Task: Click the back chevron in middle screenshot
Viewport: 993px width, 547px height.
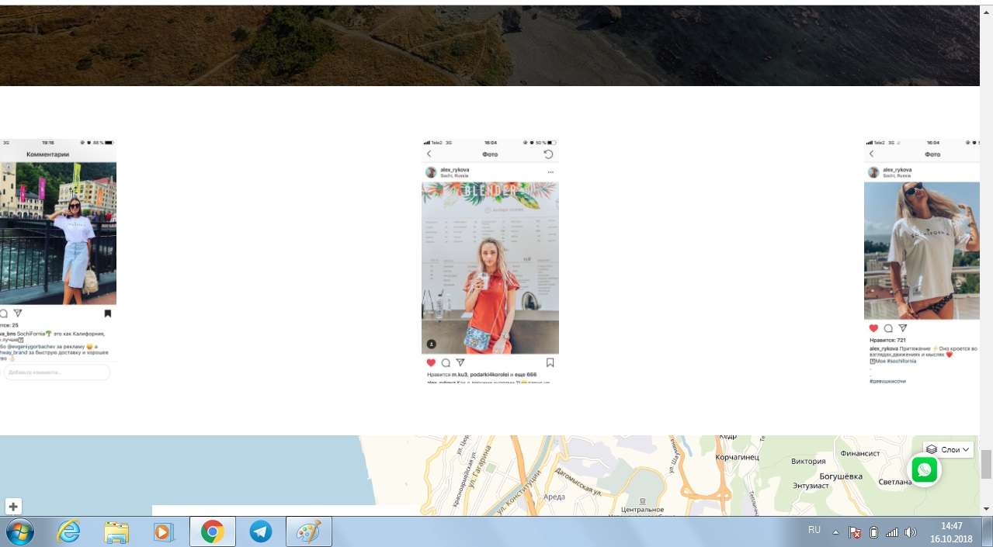Action: pyautogui.click(x=429, y=154)
